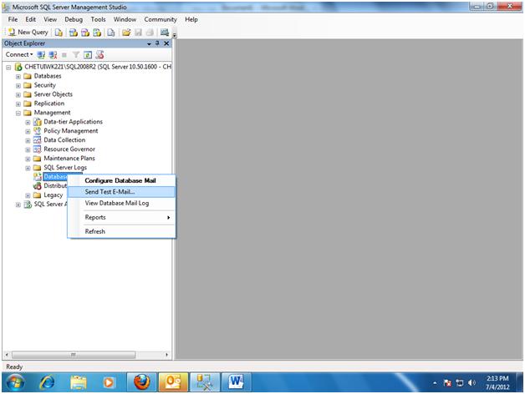Expand the Data-tier Applications node

click(28, 123)
